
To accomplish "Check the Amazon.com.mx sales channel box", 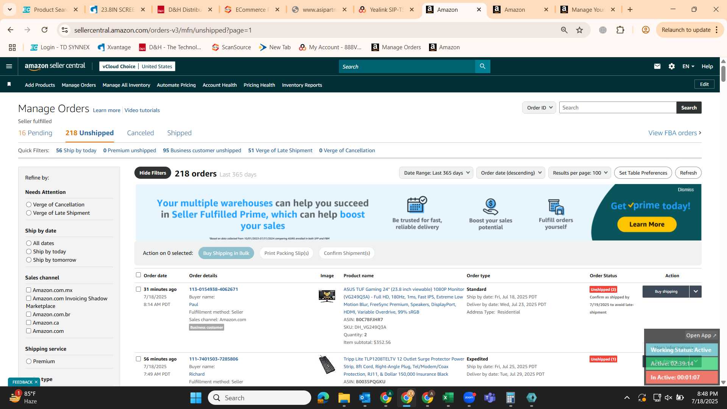I will [28, 290].
